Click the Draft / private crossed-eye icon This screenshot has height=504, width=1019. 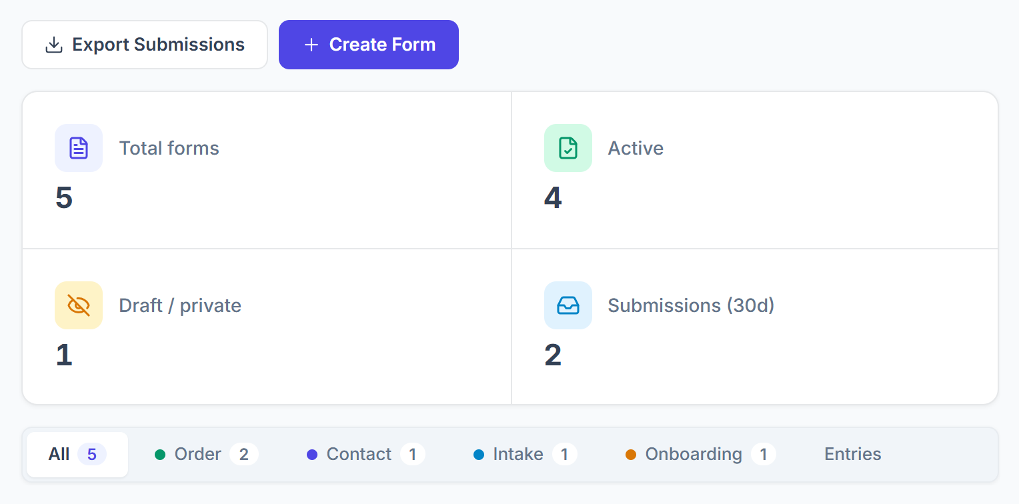79,305
